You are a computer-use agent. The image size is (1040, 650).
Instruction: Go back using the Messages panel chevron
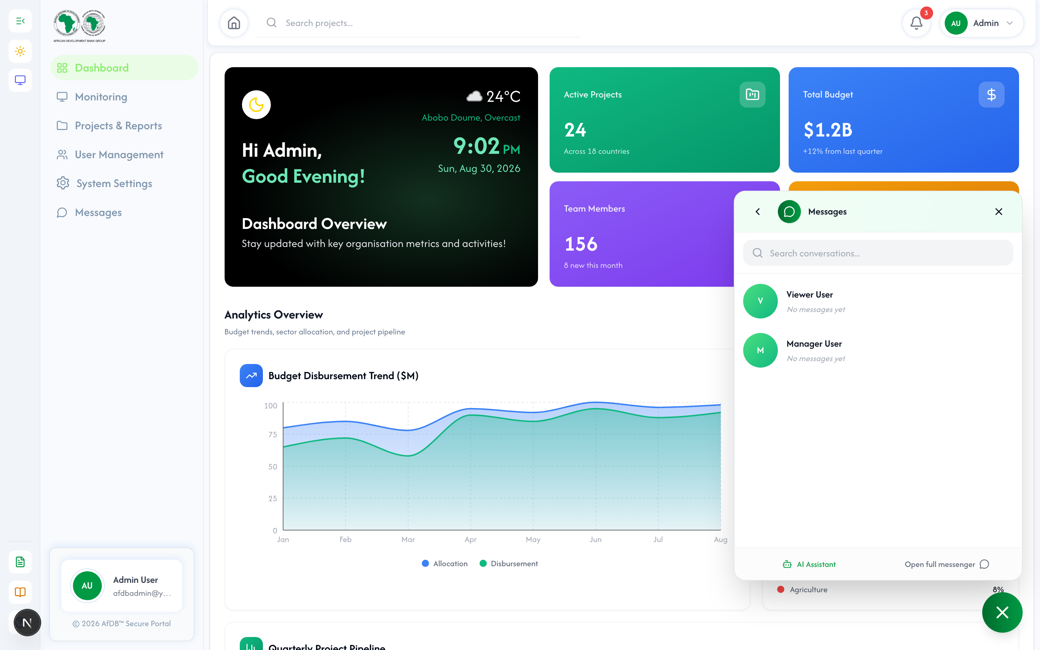click(x=758, y=212)
